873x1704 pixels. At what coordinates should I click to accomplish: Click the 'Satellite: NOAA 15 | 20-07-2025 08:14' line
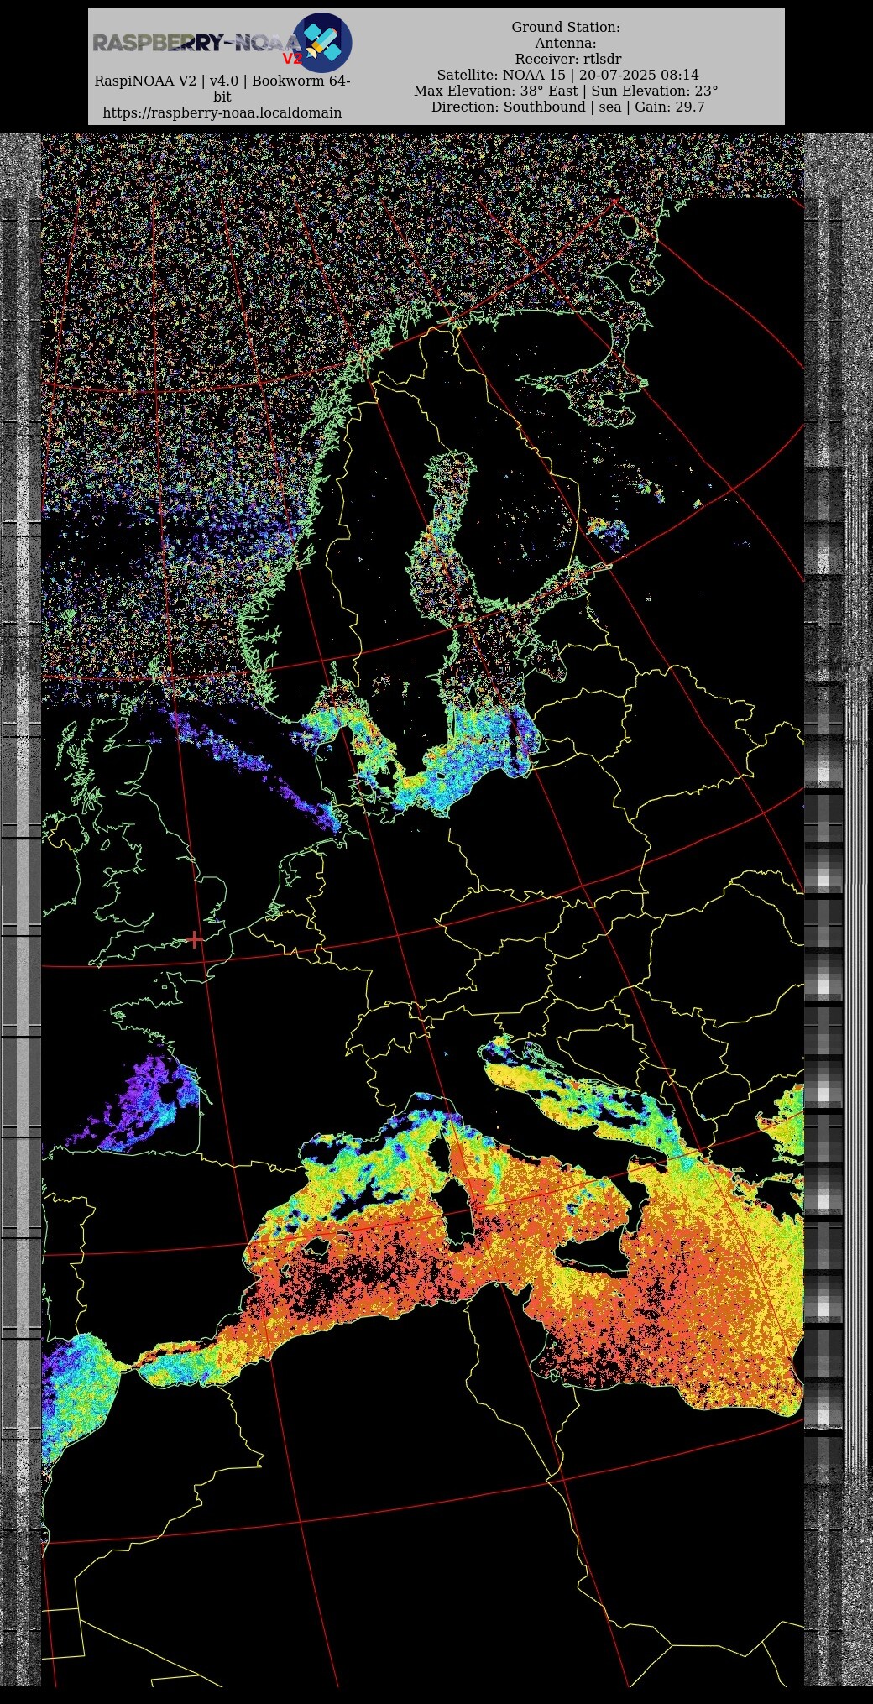[x=567, y=75]
